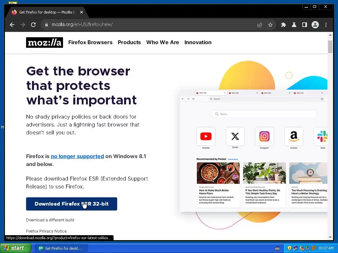Open the Firefox Browsers menu
The height and width of the screenshot is (253, 338).
click(x=90, y=42)
